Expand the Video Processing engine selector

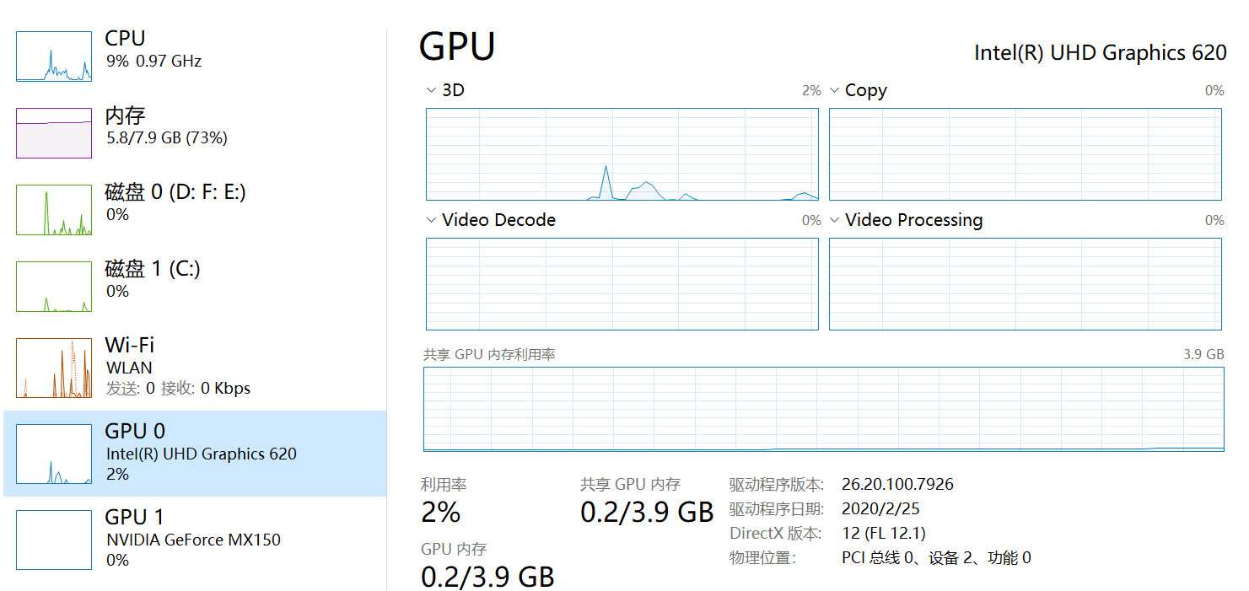pos(834,219)
